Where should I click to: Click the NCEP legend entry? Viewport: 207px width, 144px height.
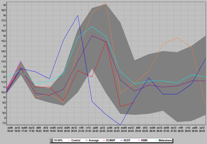point(125,140)
